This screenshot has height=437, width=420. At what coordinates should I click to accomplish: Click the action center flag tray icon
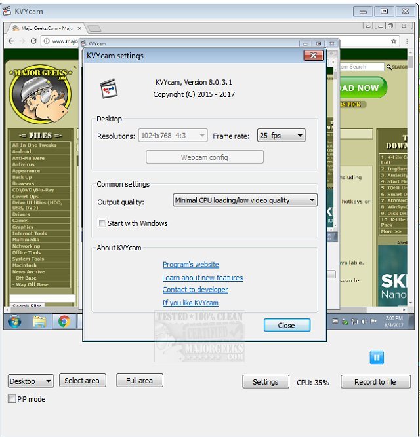373,322
